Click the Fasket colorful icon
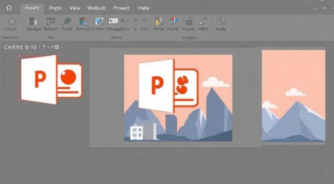The height and width of the screenshot is (184, 334). (173, 21)
